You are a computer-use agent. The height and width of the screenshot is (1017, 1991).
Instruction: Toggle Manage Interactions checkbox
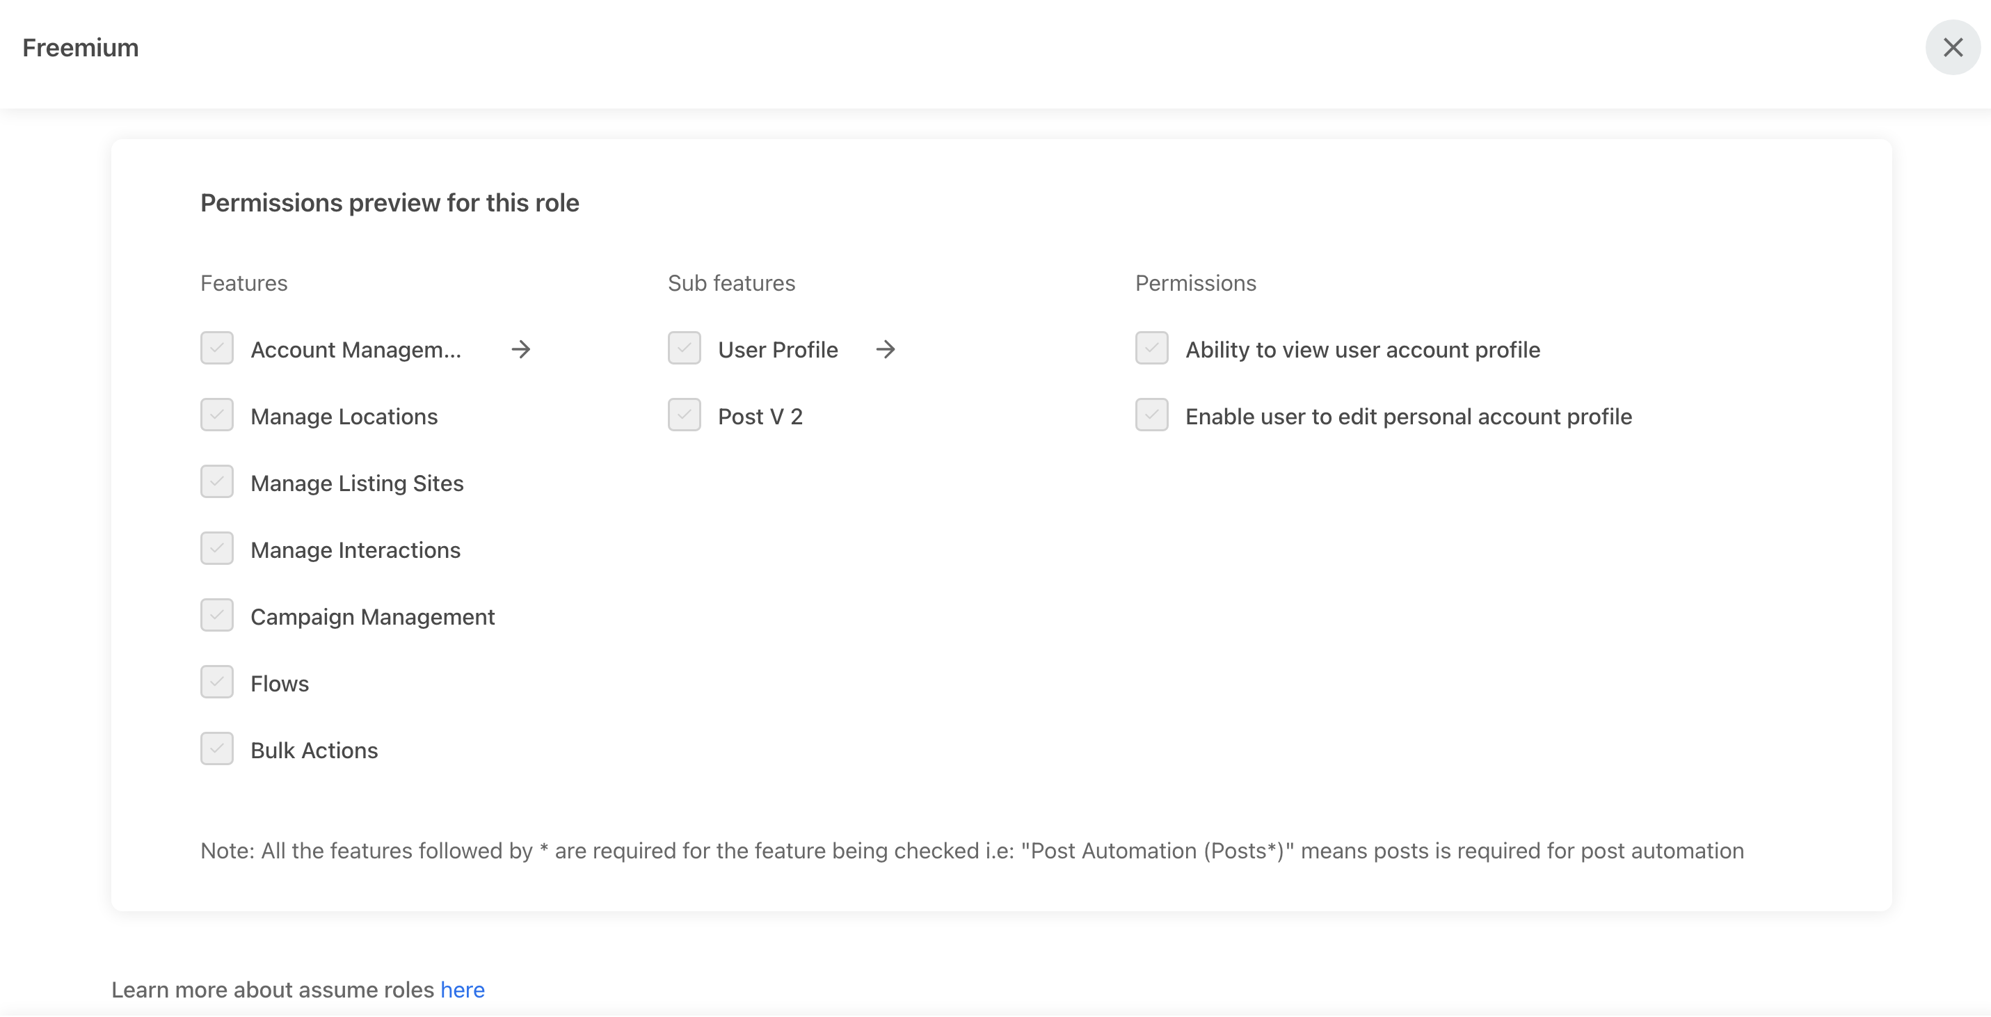[x=217, y=549]
